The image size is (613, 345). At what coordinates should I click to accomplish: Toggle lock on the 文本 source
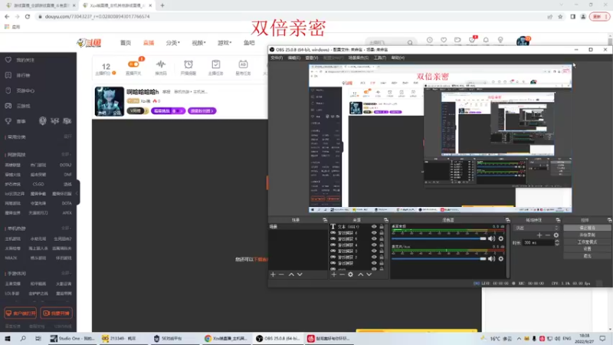coord(382,226)
